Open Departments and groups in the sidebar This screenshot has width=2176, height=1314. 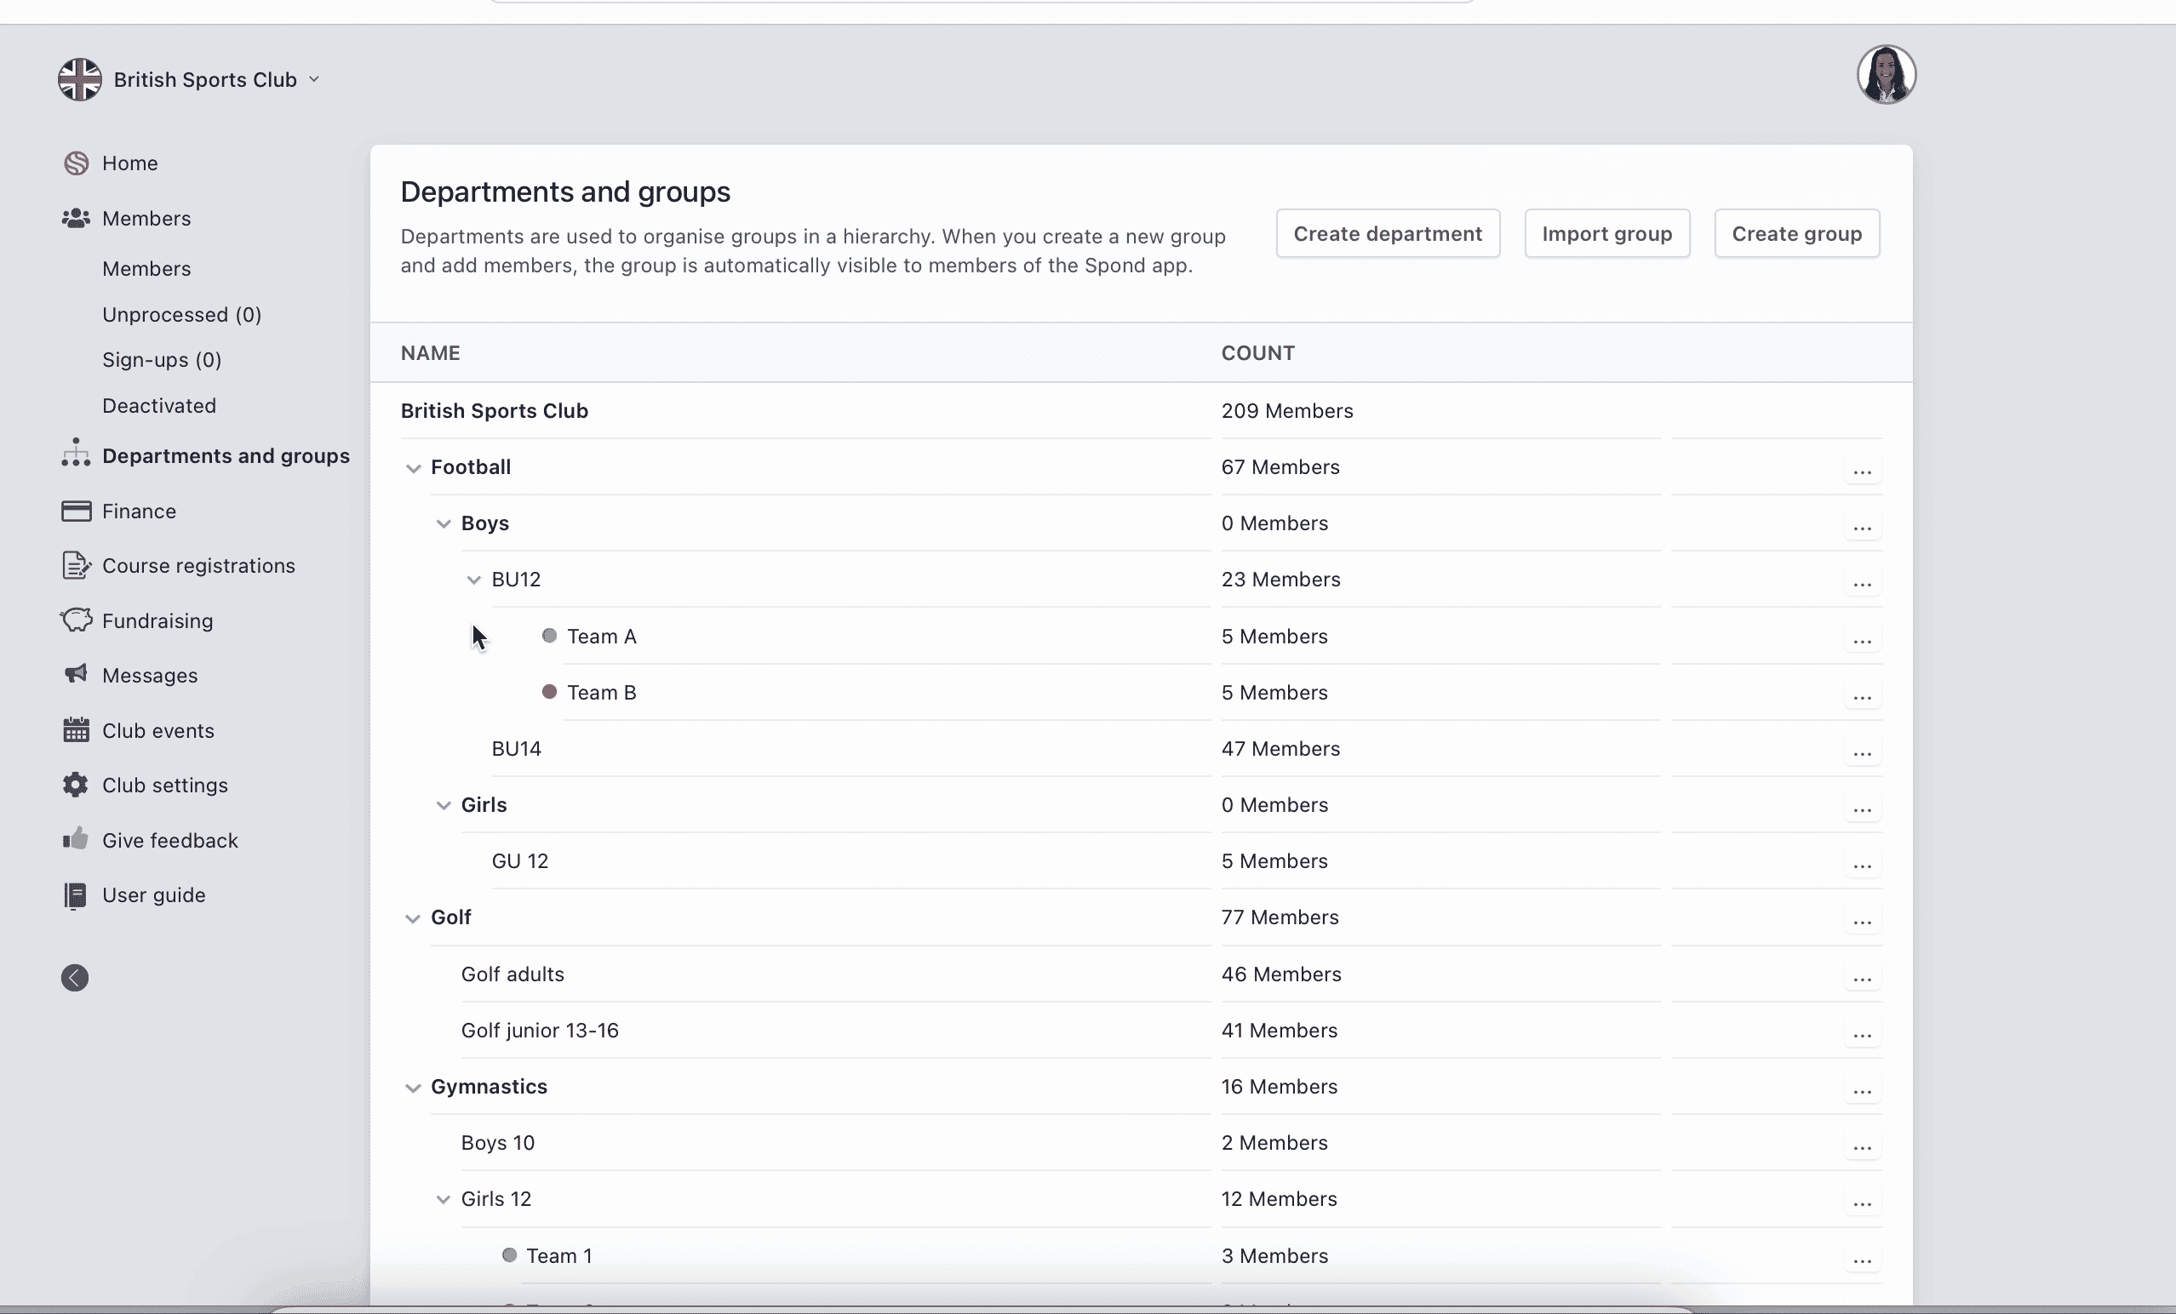point(226,454)
